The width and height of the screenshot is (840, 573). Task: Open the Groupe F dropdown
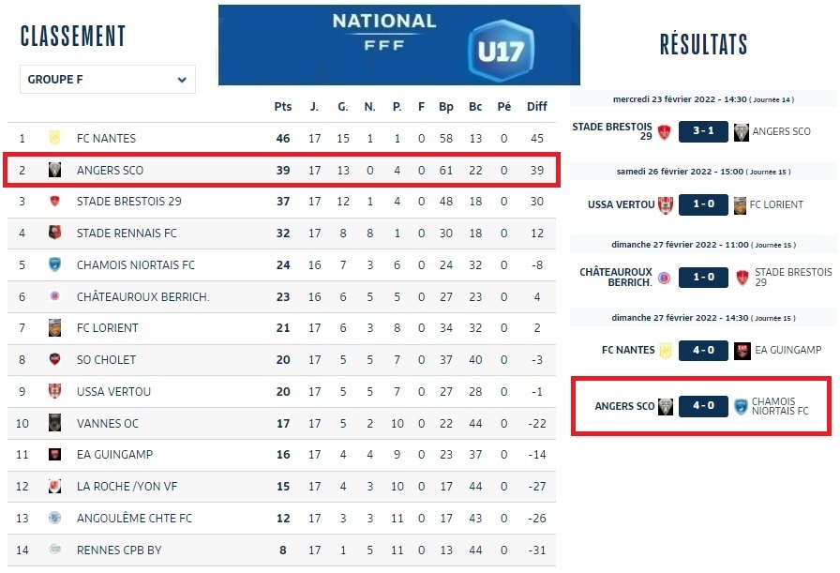[x=107, y=80]
